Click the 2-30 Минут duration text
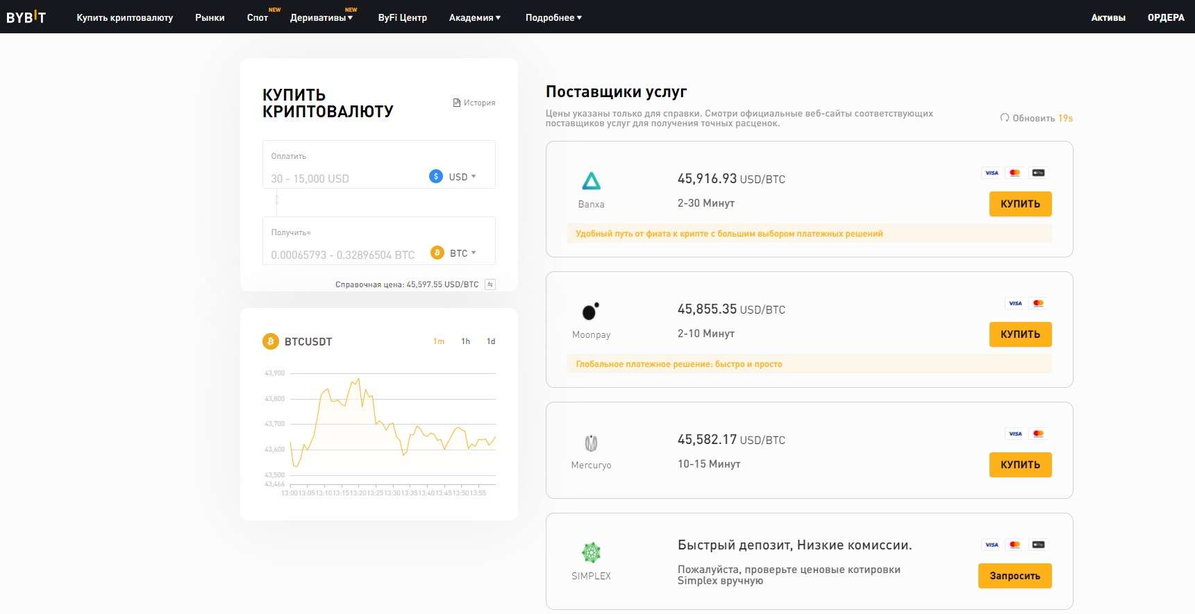The height and width of the screenshot is (614, 1195). coord(706,203)
